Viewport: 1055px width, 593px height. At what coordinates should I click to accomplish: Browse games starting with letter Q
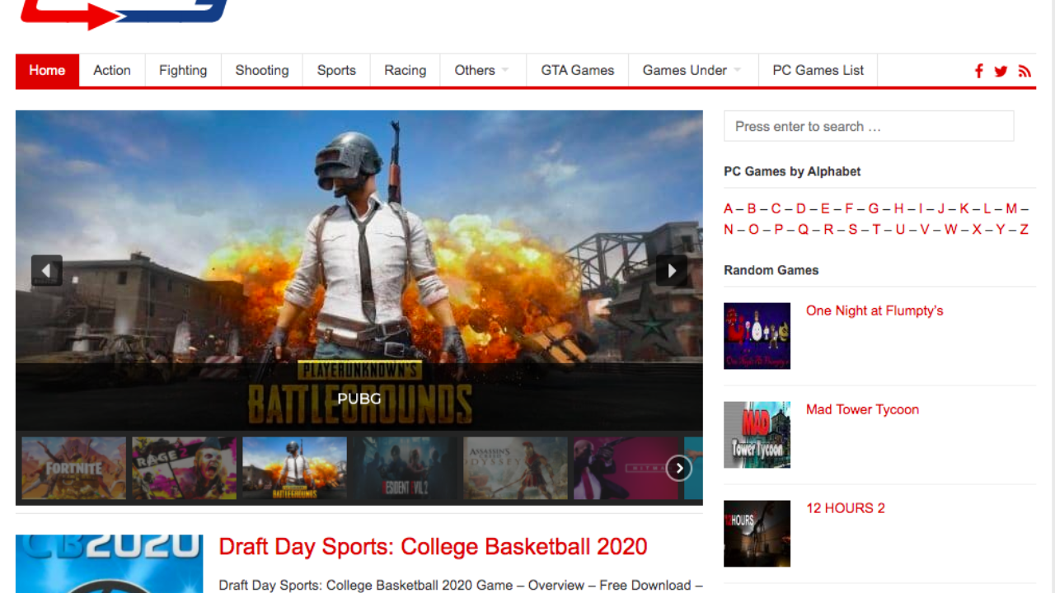click(x=803, y=230)
